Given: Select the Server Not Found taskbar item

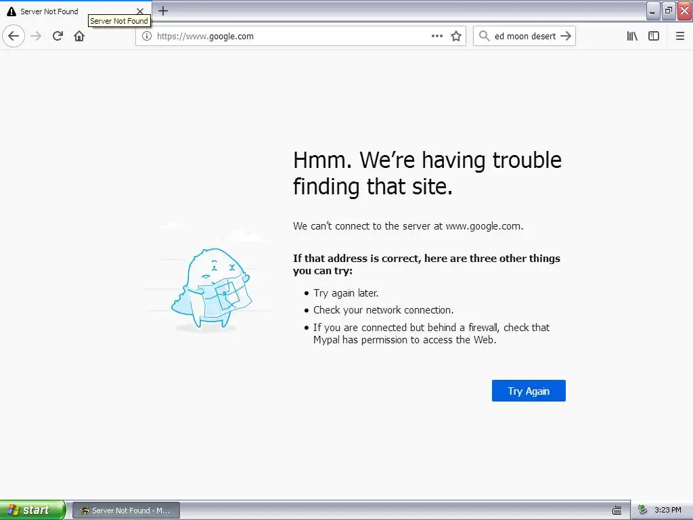Looking at the screenshot, I should (126, 511).
